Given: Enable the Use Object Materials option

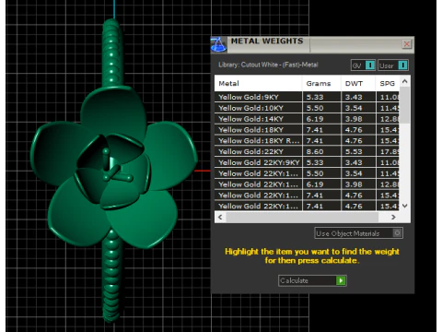Looking at the screenshot, I should (358, 233).
